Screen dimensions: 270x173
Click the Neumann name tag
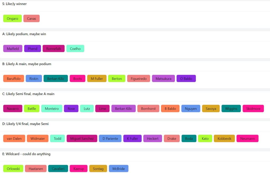point(247,139)
